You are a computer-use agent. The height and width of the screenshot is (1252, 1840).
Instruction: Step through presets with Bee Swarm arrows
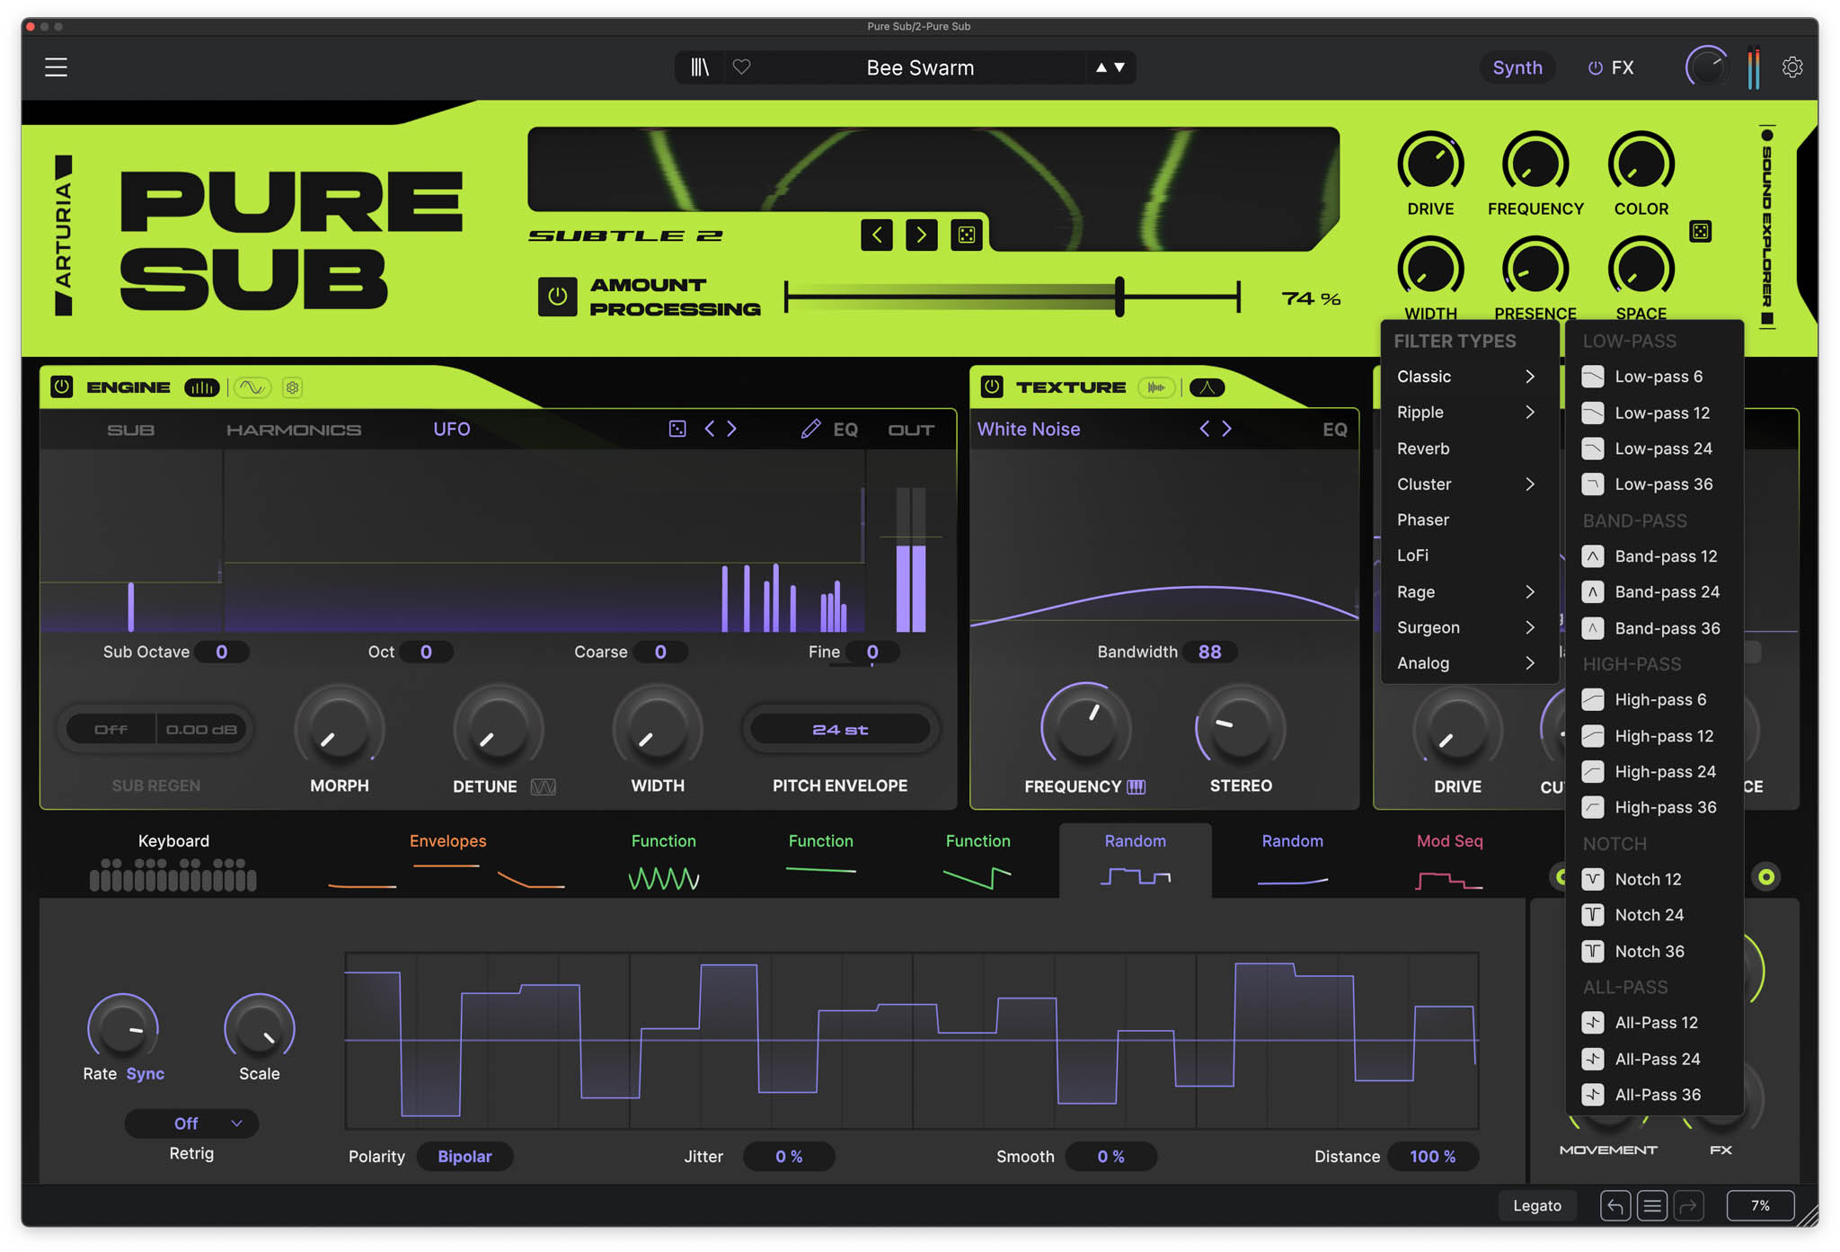click(x=1110, y=67)
